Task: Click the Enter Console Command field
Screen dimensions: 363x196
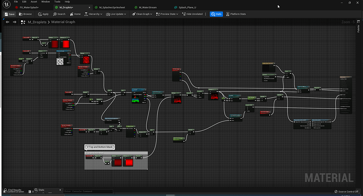Action: [88, 191]
